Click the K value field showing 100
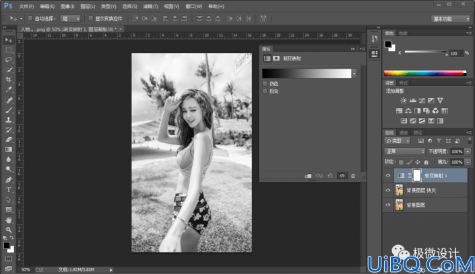Viewport: 475px width, 274px height. pyautogui.click(x=455, y=54)
